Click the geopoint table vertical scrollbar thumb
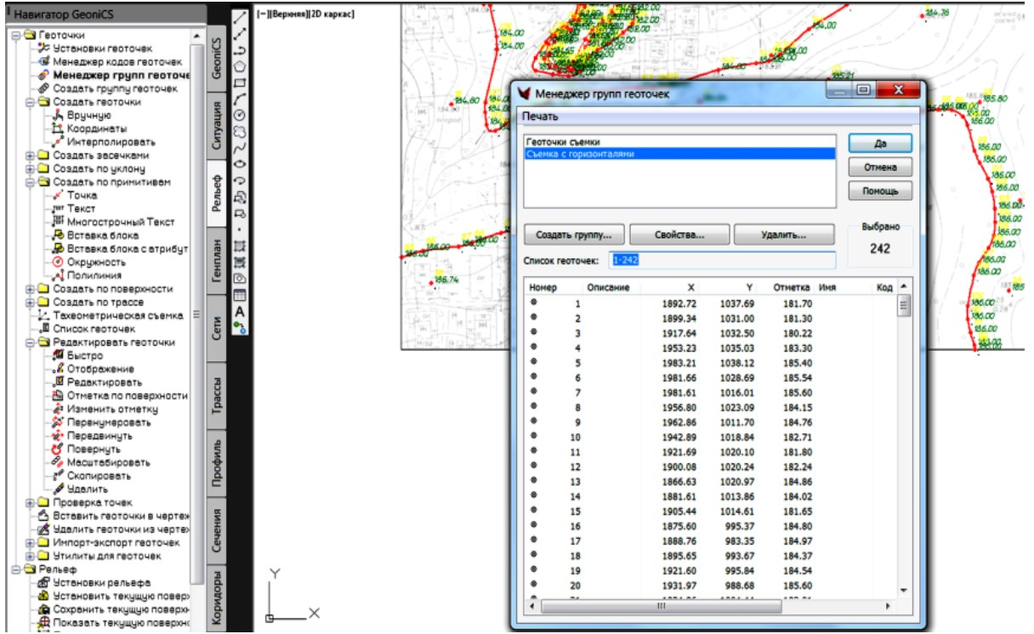The width and height of the screenshot is (1034, 634). (x=905, y=306)
